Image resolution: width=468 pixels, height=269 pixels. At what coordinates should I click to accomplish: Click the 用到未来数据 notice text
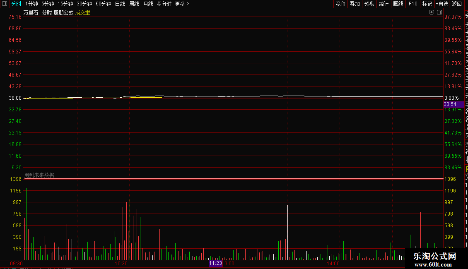pyautogui.click(x=39, y=175)
